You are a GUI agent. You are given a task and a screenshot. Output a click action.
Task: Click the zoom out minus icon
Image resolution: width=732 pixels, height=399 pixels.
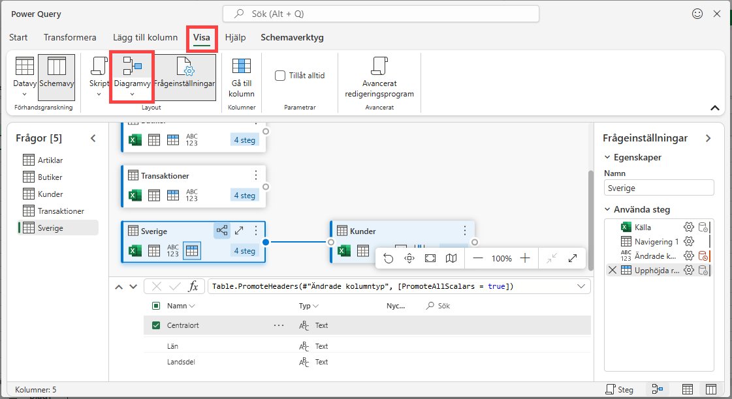coord(478,258)
